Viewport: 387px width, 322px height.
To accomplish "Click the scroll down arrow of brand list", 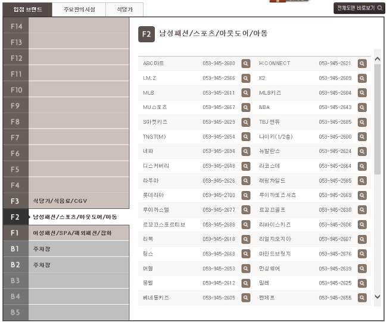I will (x=377, y=297).
